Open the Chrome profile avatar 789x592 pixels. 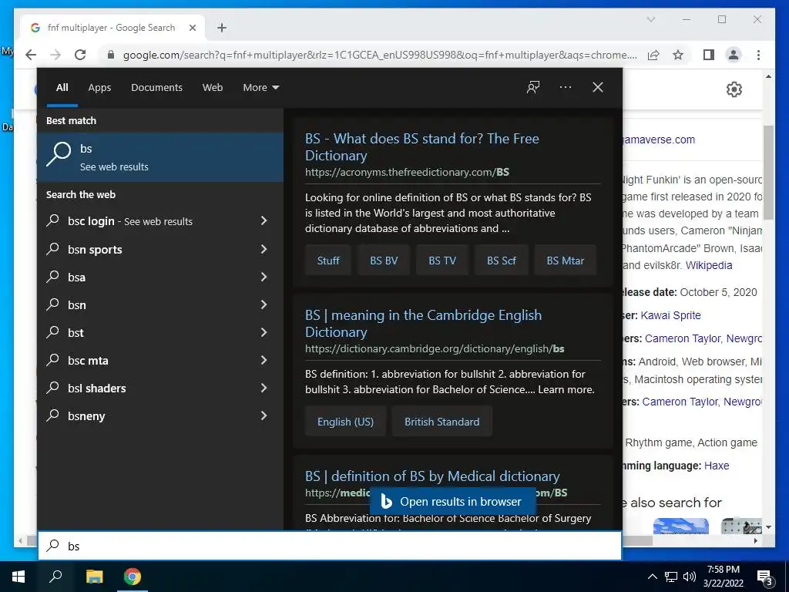734,55
